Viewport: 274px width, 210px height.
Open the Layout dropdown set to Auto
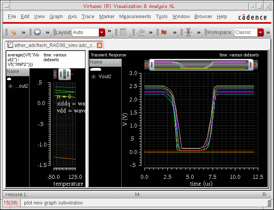102,32
